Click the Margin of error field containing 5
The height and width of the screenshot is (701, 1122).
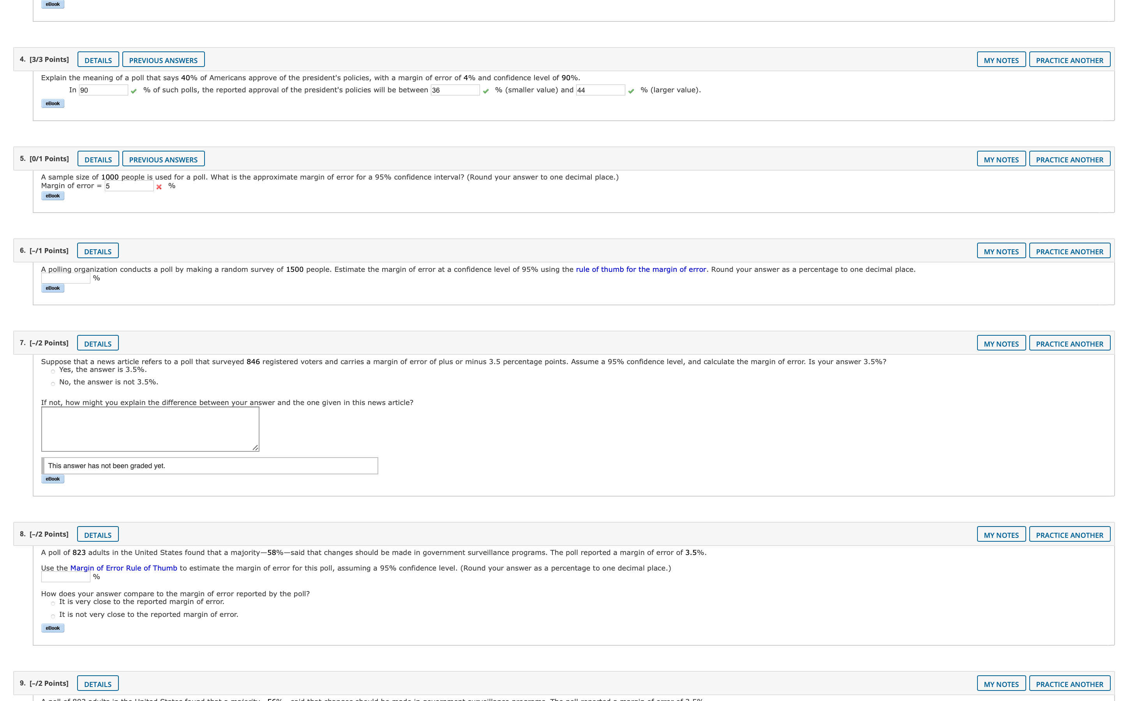tap(129, 187)
